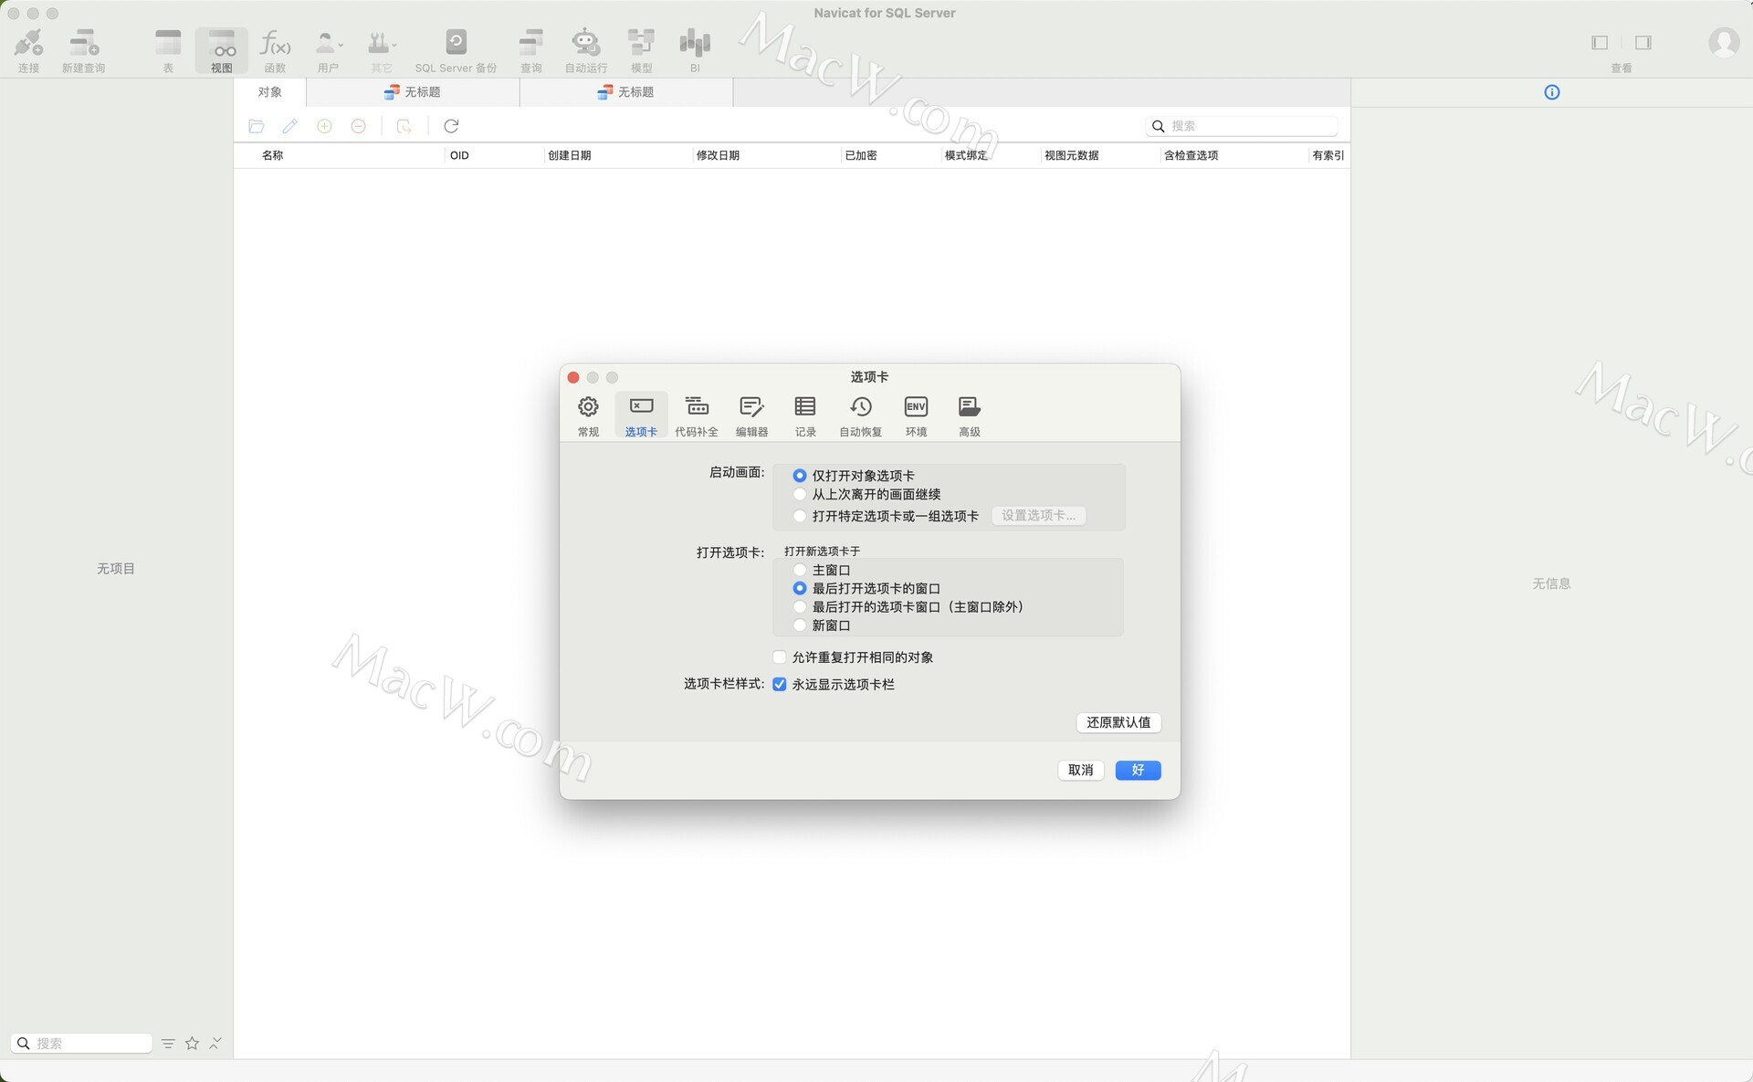Uncheck 永远显示选项卡栏 checkbox
Screen dimensions: 1753x1082
tap(780, 684)
